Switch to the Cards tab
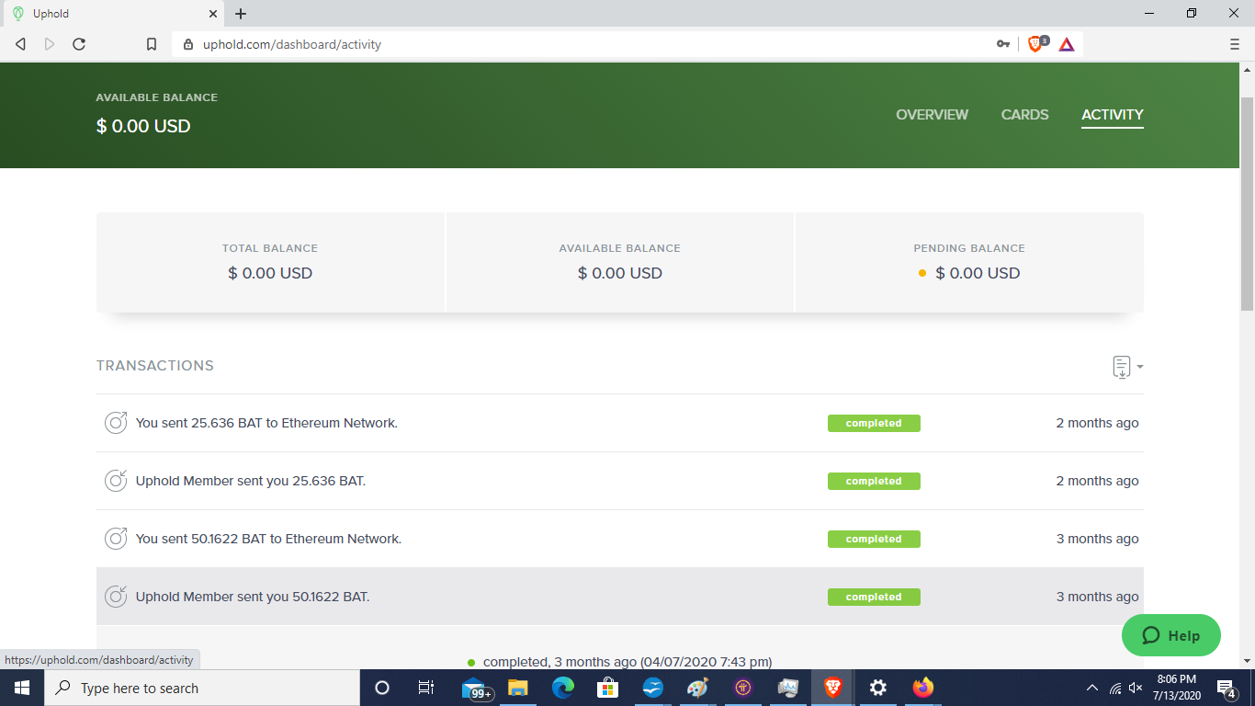This screenshot has width=1255, height=706. pyautogui.click(x=1024, y=115)
